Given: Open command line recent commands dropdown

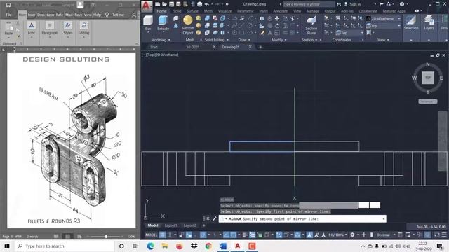Looking at the screenshot, I should 384,218.
